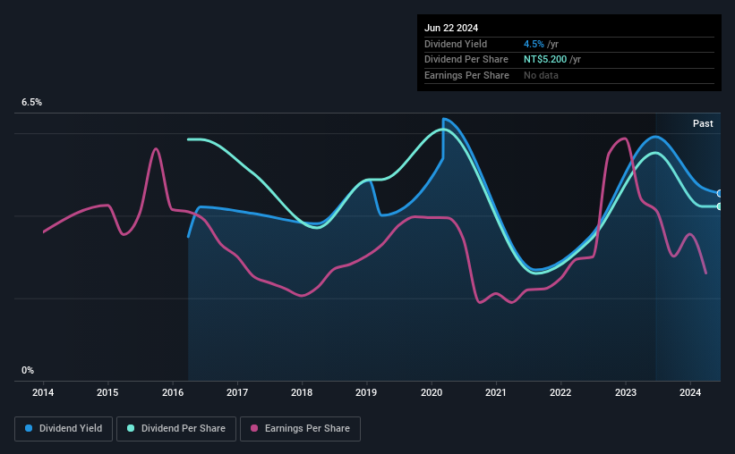Toggle the Earnings Per Share legend button
This screenshot has height=454, width=735.
(300, 429)
